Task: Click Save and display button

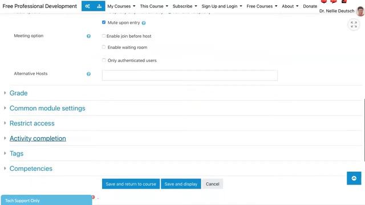Action: [x=181, y=184]
